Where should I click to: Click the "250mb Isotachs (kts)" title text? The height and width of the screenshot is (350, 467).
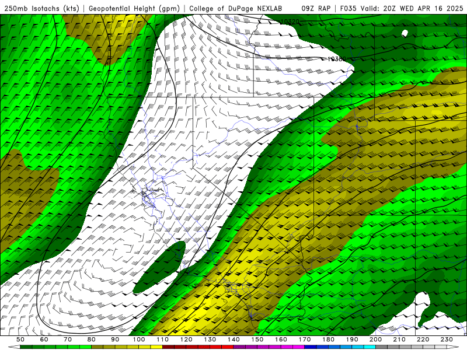[41, 9]
